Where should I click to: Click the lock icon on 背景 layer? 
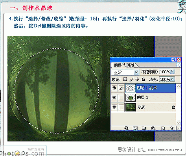pos(173,107)
